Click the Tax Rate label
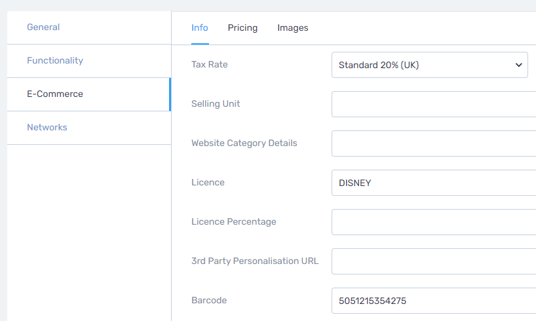The width and height of the screenshot is (536, 321). click(x=210, y=64)
